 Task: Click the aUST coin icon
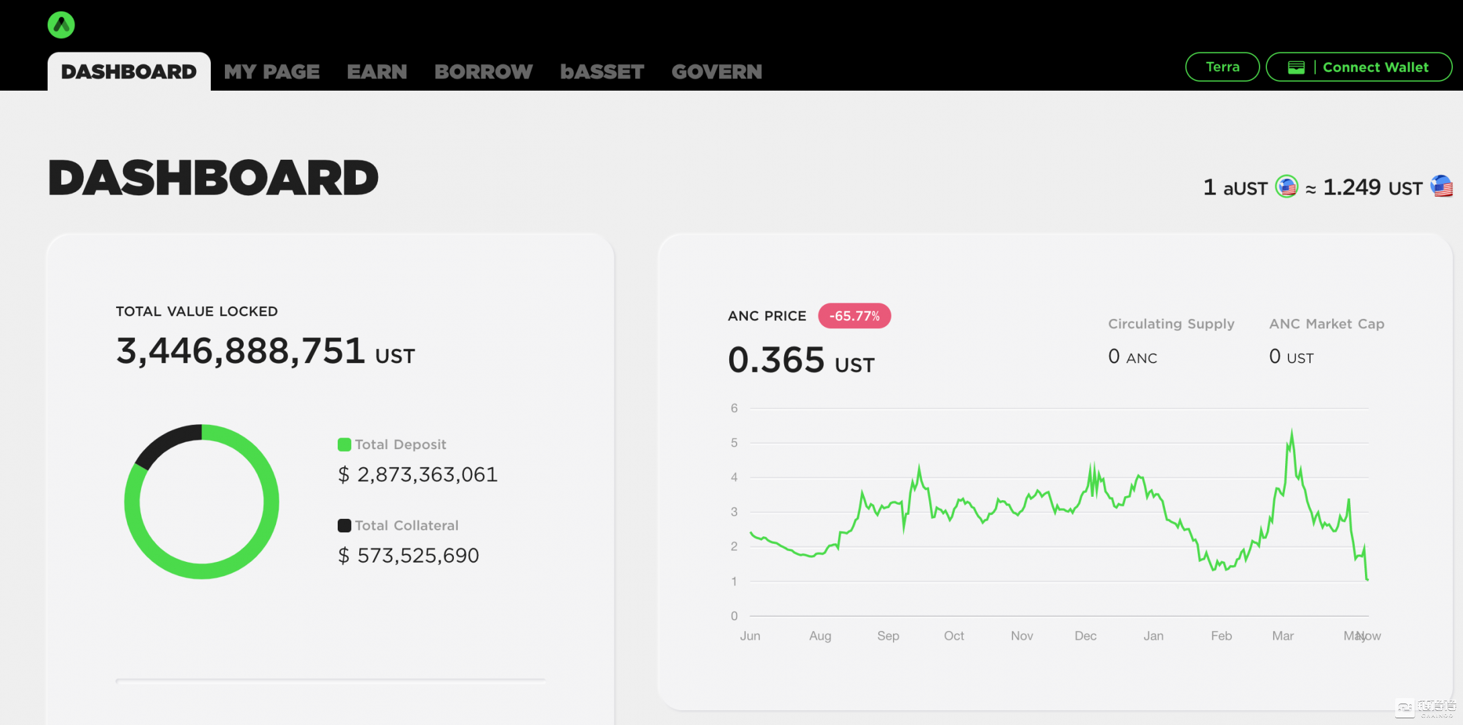point(1286,187)
